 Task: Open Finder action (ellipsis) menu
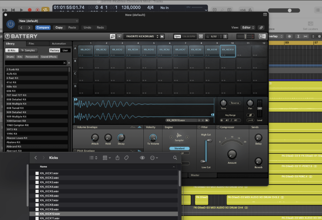coord(154,158)
